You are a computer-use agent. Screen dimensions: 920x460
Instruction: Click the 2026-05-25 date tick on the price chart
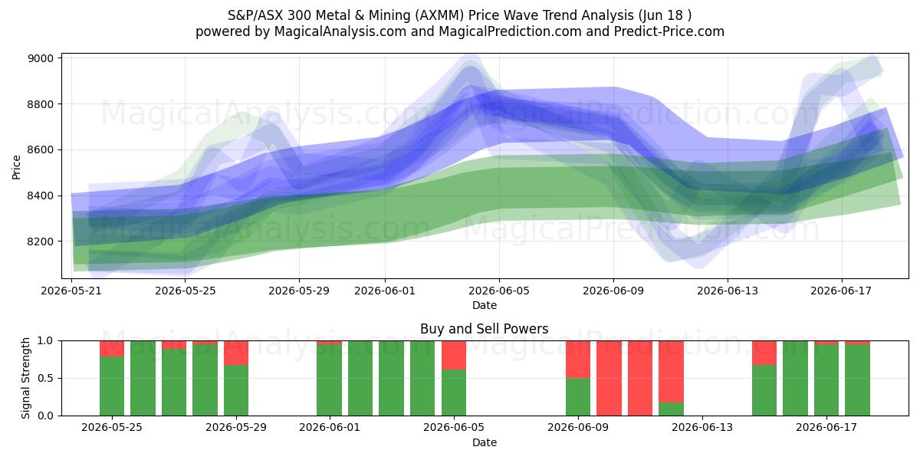[x=185, y=291]
